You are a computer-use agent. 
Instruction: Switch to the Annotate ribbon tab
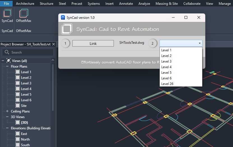tap(126, 3)
